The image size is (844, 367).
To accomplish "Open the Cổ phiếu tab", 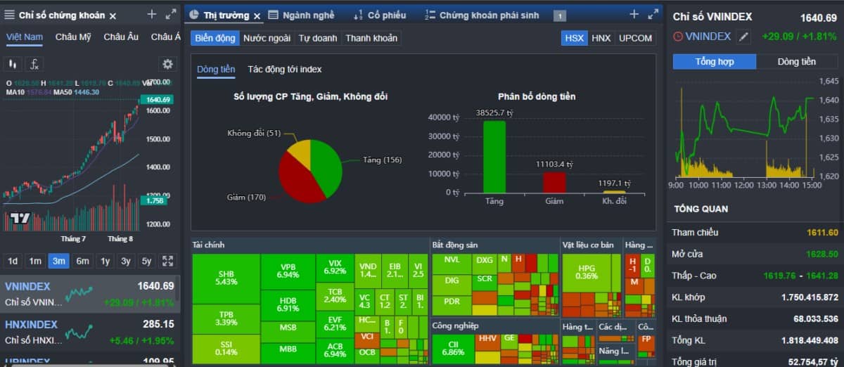I will click(x=387, y=15).
